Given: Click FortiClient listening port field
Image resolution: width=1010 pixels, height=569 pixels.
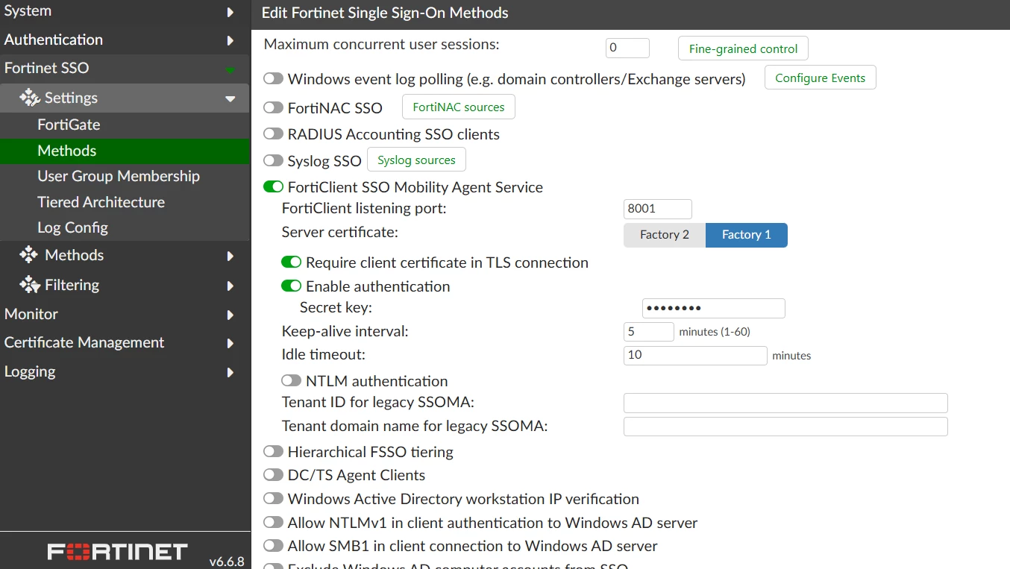Looking at the screenshot, I should point(658,209).
